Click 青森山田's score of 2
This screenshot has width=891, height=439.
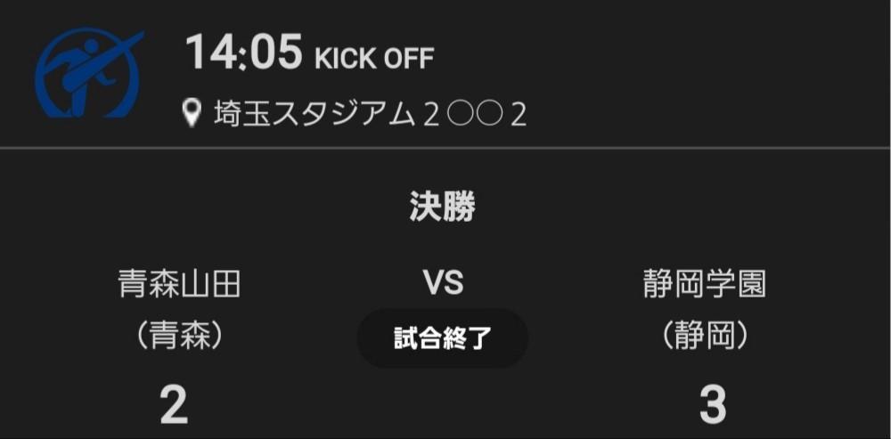click(174, 405)
